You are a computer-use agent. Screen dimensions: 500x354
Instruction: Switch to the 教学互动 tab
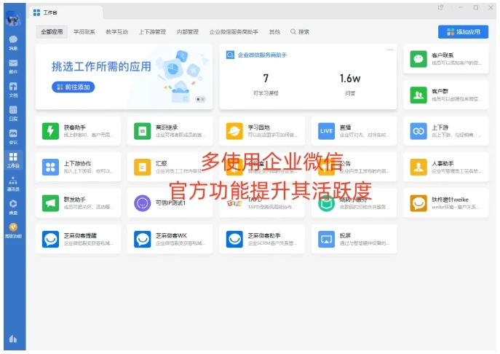[116, 32]
